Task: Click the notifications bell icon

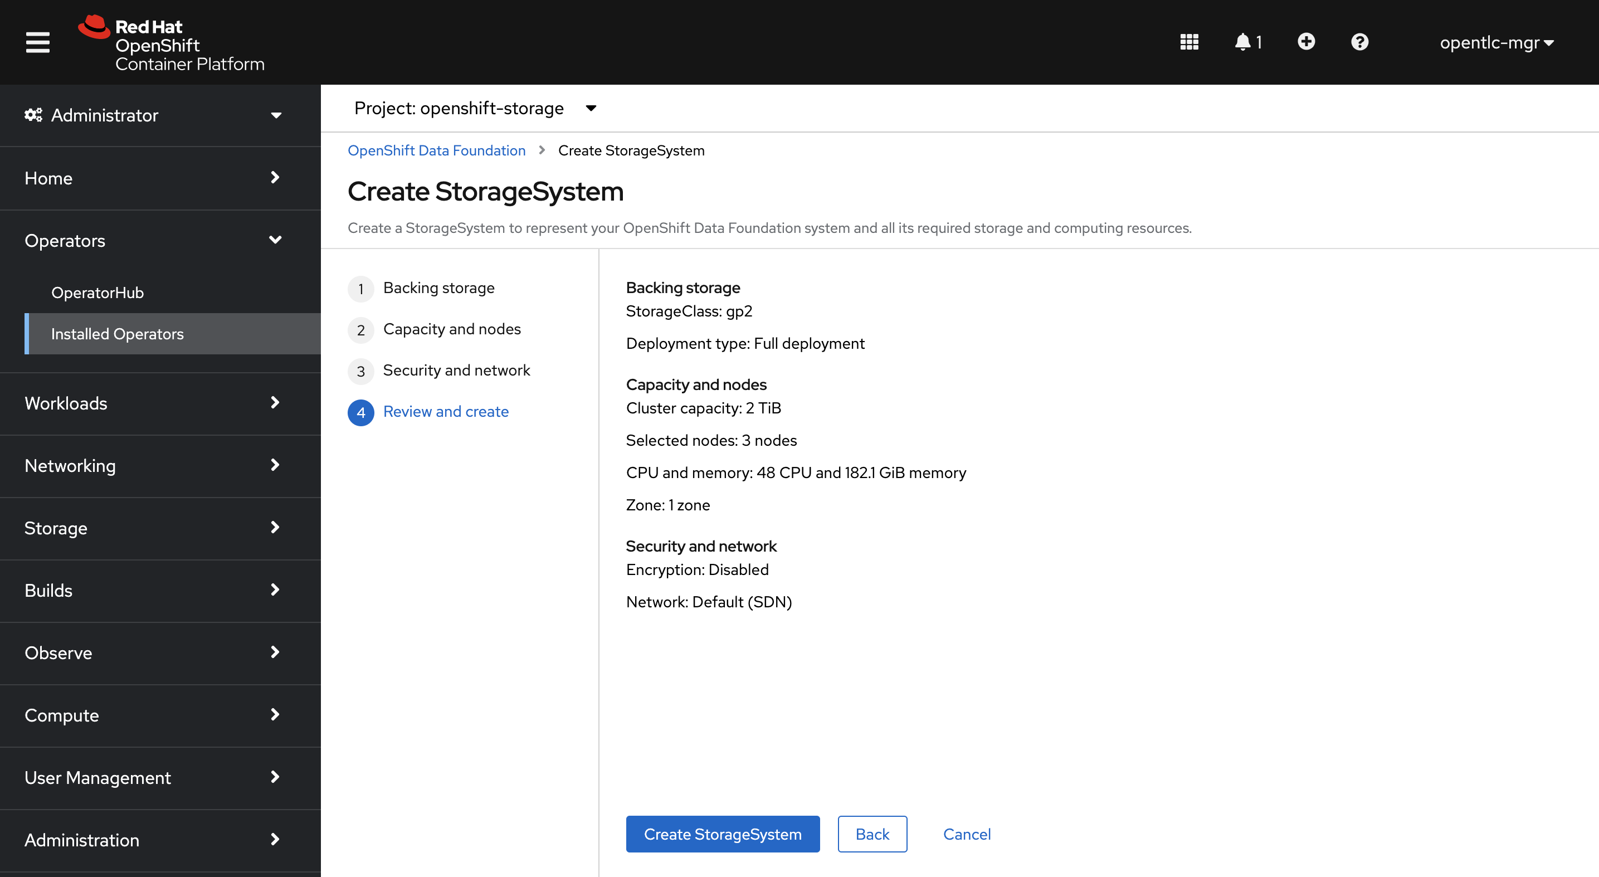Action: pos(1242,41)
